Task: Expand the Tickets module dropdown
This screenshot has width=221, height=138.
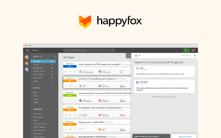Action: pos(40,50)
